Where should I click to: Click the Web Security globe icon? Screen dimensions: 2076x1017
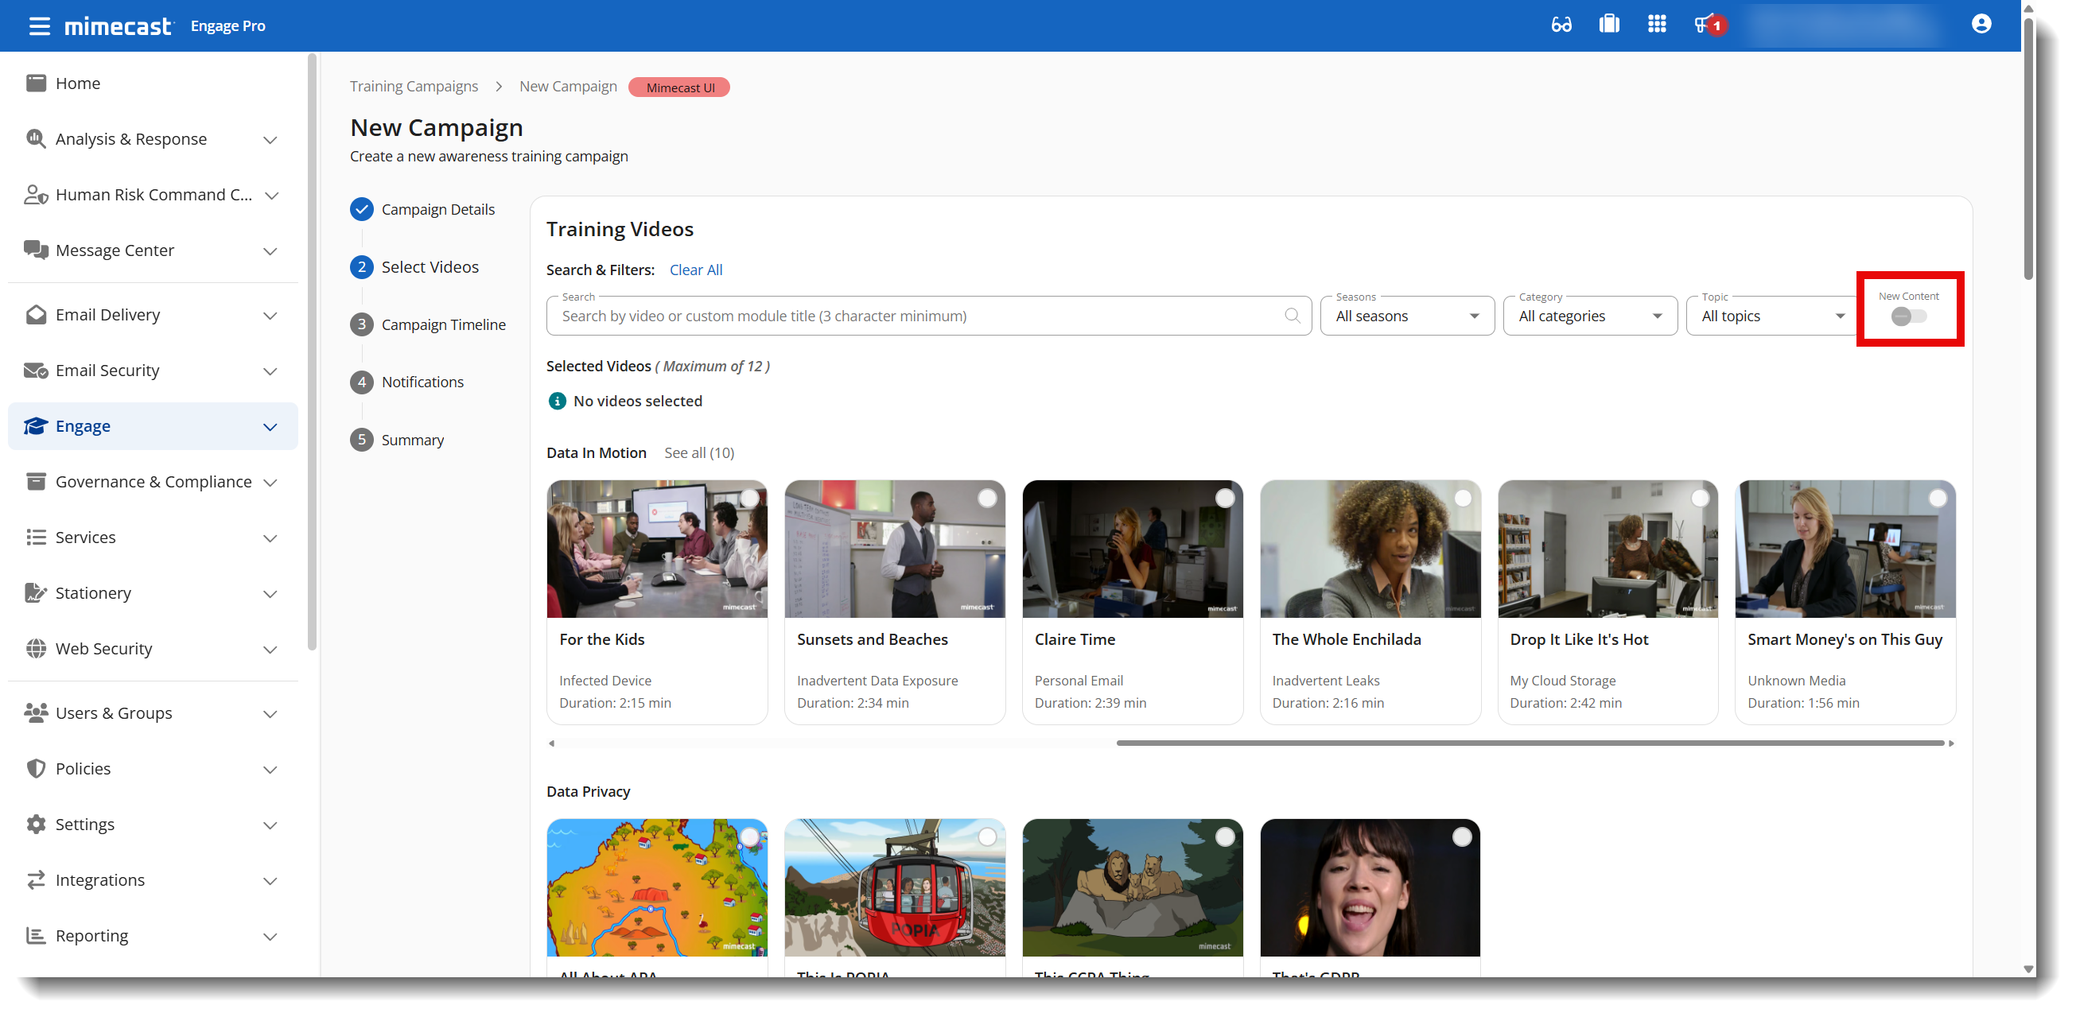36,648
